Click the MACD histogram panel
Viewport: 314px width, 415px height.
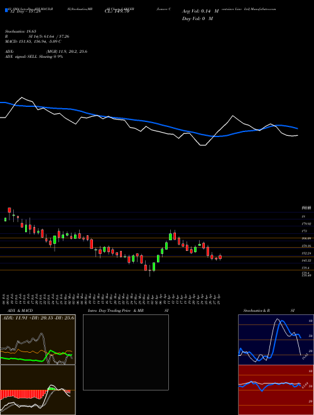pyautogui.click(x=38, y=390)
